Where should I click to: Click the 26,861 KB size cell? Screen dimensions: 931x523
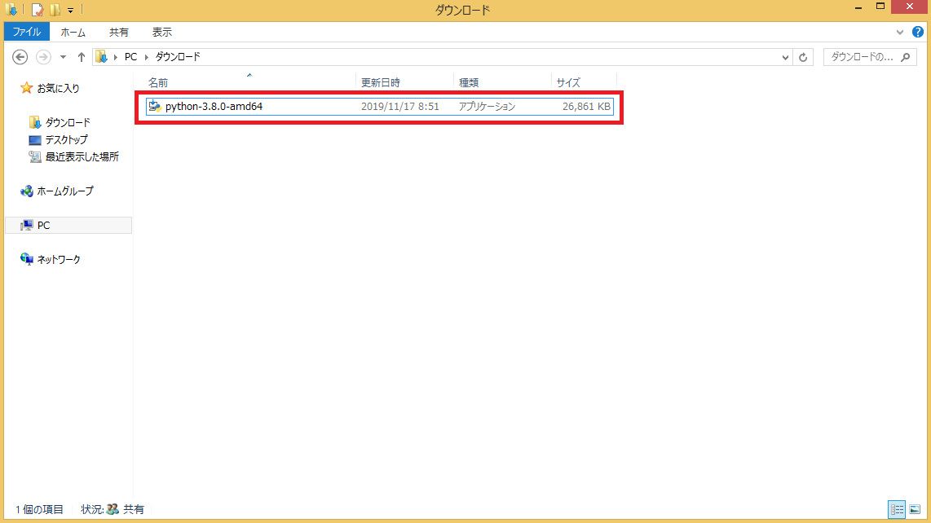[x=586, y=107]
